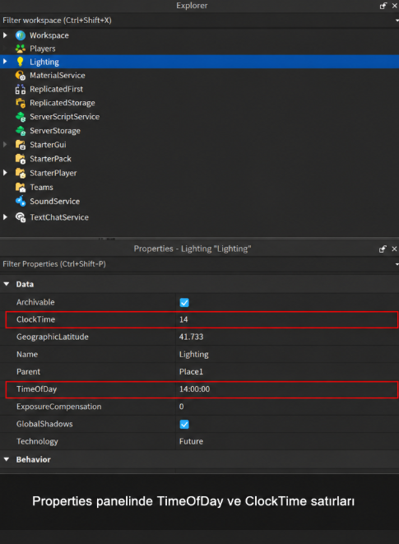Click the SoundService icon
399x544 pixels.
tap(21, 202)
